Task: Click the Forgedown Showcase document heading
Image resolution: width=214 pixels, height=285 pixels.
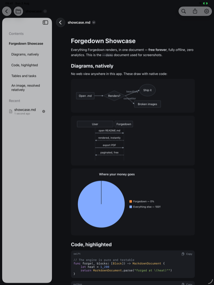Action: [x=103, y=41]
